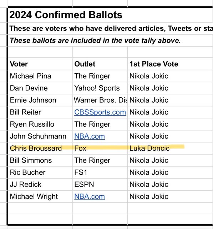Open NBA.com link in Michael Wright row

(x=90, y=196)
